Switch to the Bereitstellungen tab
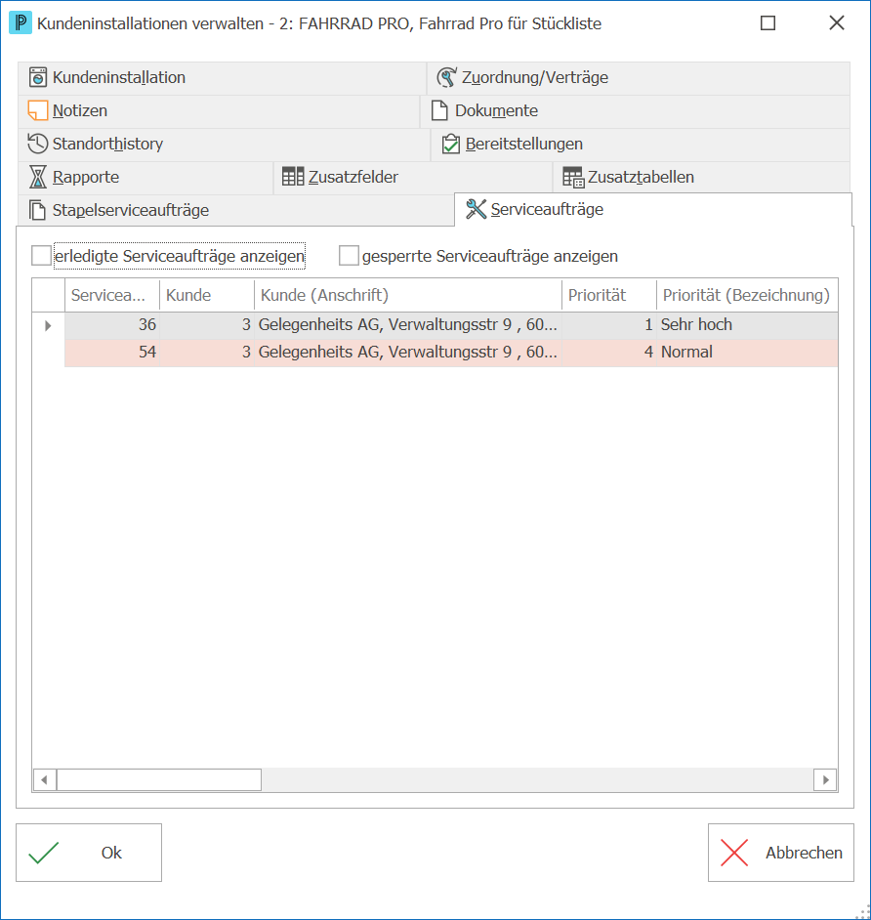871x920 pixels. 641,145
